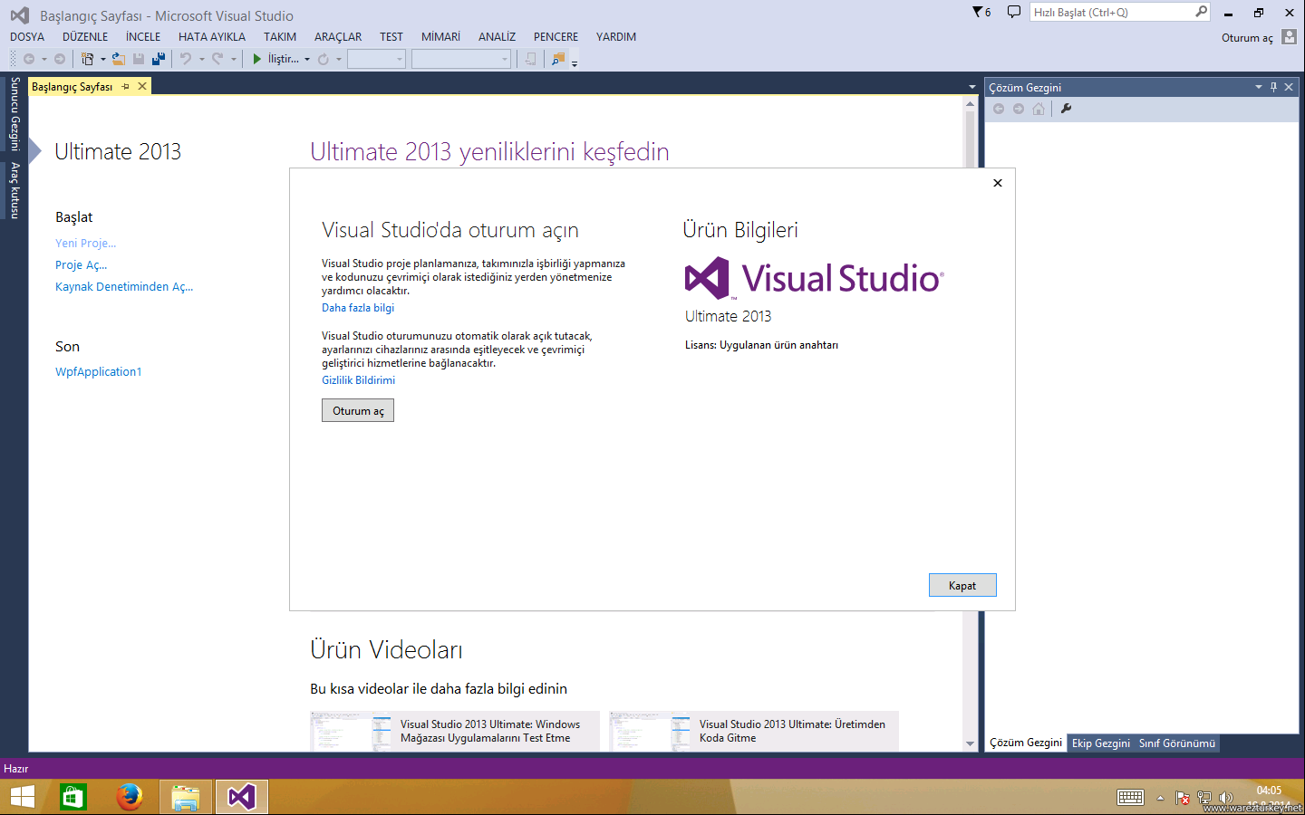Click the device icon left of Find in Files
The image size is (1305, 815).
[x=531, y=59]
